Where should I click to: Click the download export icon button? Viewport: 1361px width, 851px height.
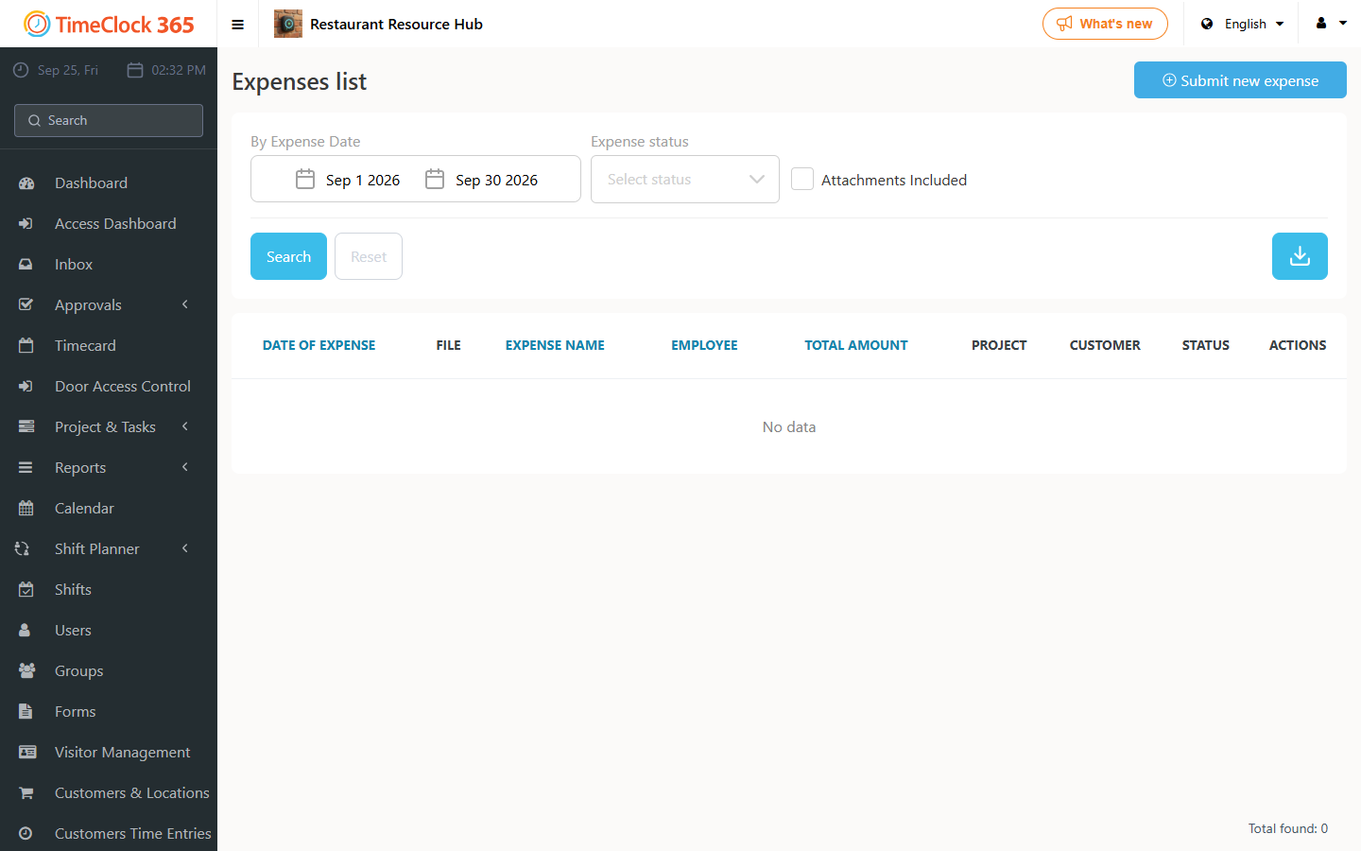tap(1300, 256)
